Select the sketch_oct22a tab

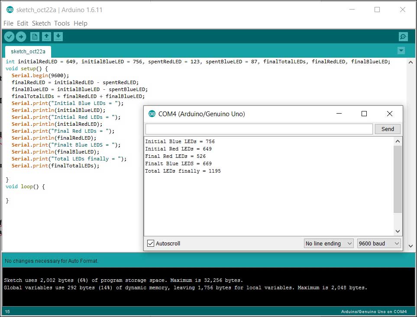click(28, 51)
